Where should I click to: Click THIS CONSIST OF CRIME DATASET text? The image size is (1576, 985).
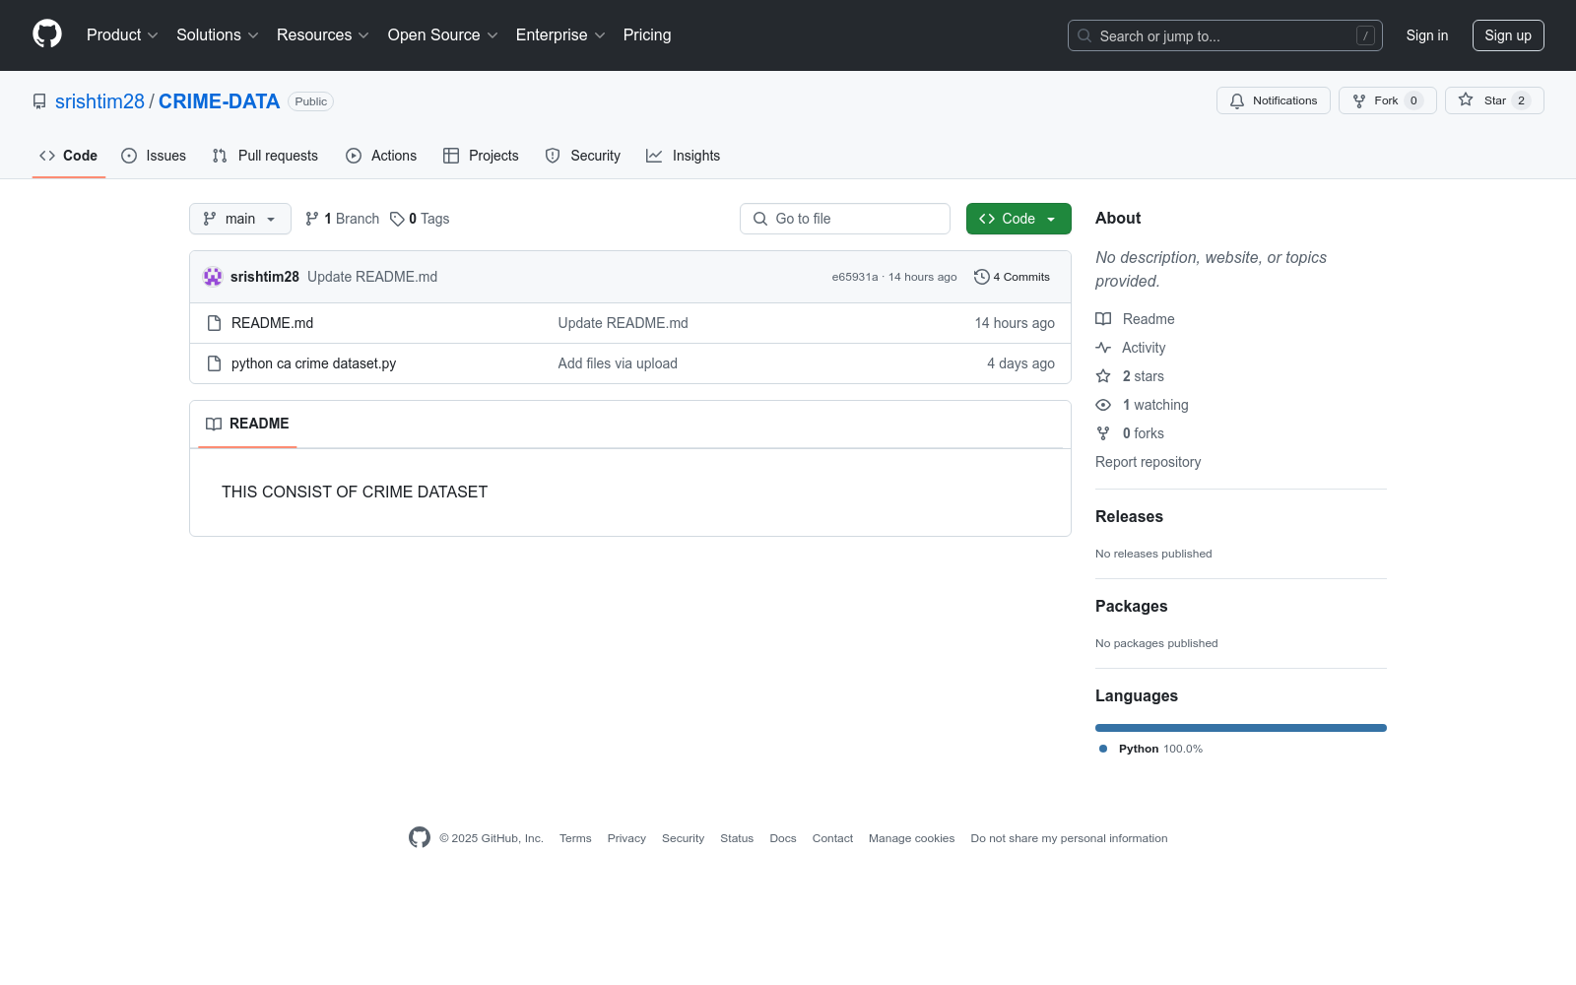tap(355, 492)
